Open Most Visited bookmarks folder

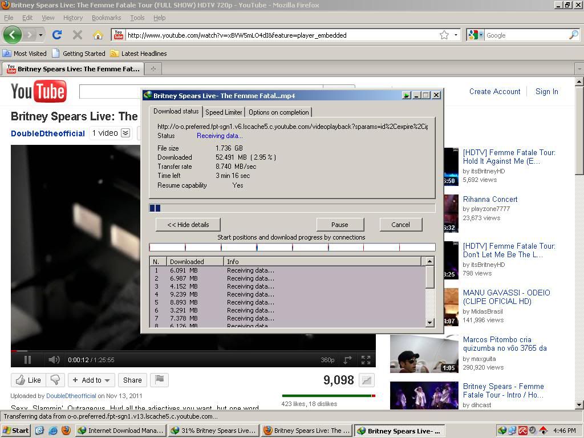coord(25,53)
